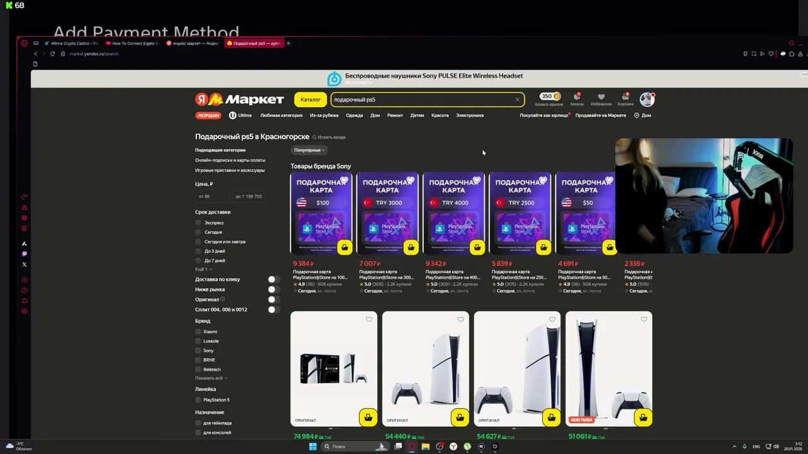Open Yandex Browser from the taskbar
Image resolution: width=808 pixels, height=454 pixels.
tap(453, 446)
